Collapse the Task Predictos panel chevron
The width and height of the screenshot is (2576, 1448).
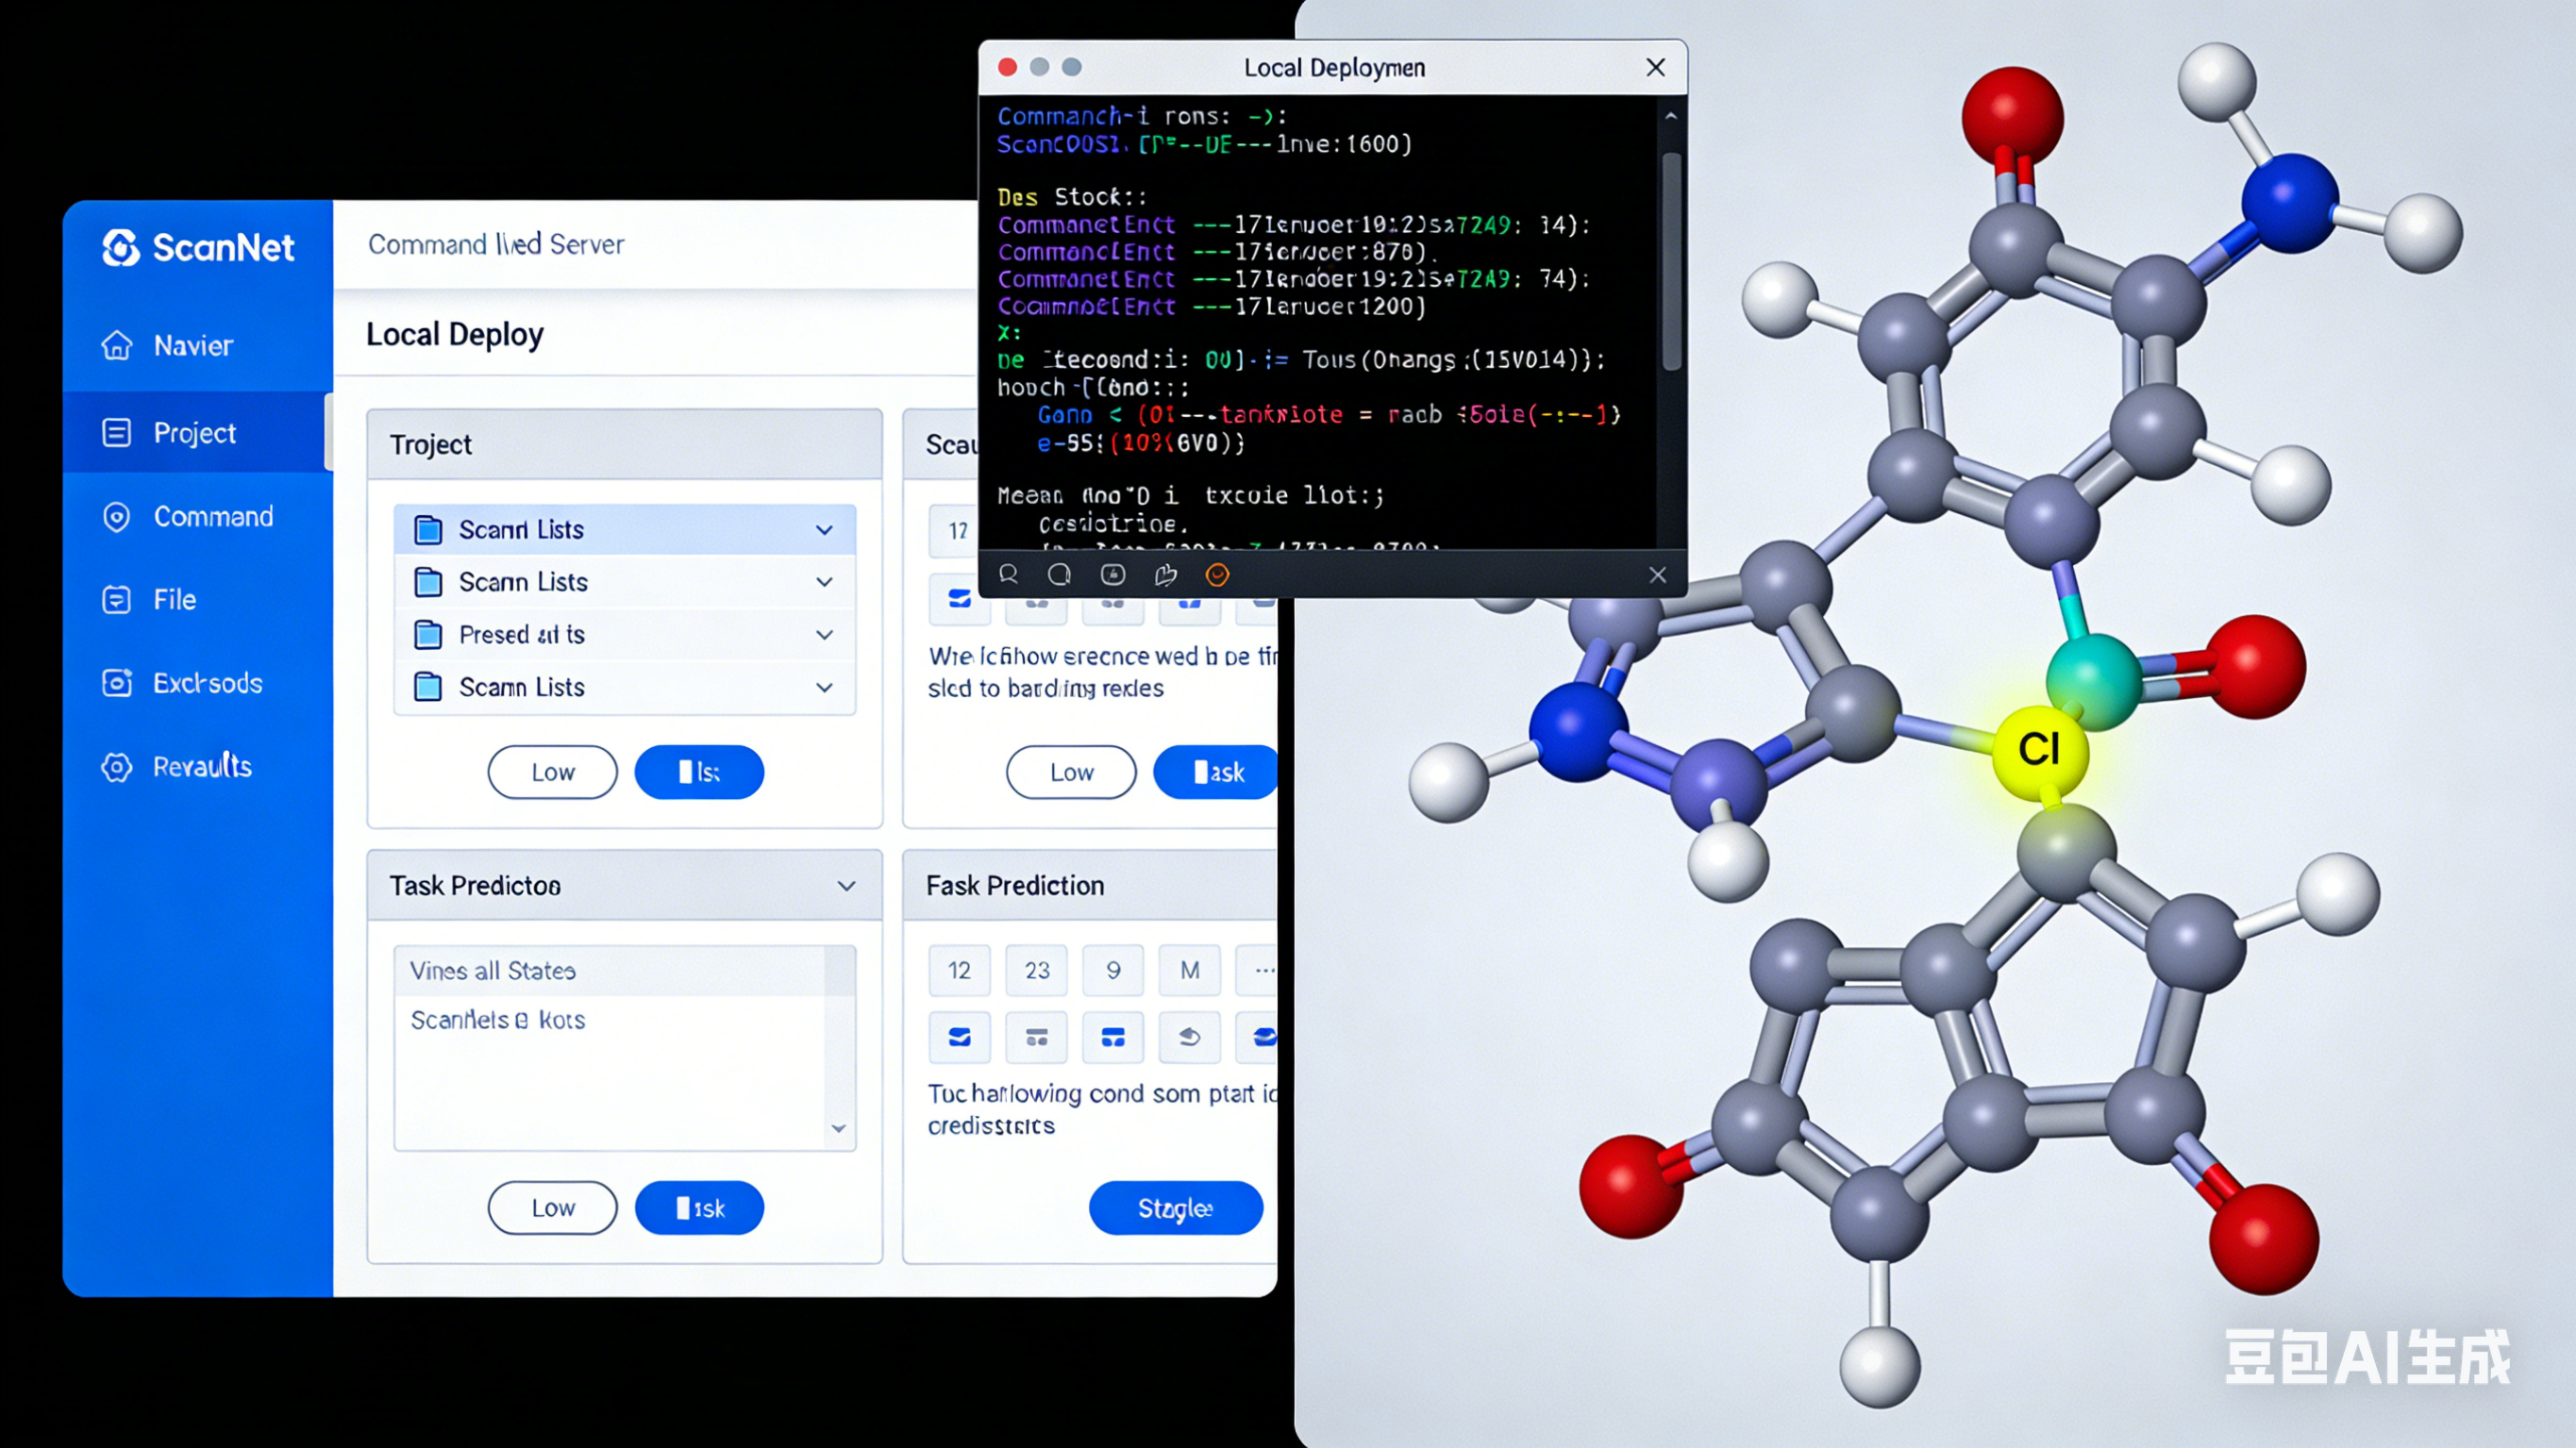point(846,885)
